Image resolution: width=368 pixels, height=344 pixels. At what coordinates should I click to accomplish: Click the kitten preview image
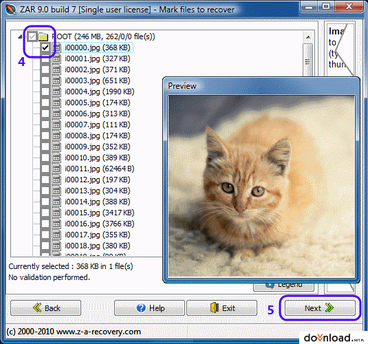(261, 186)
